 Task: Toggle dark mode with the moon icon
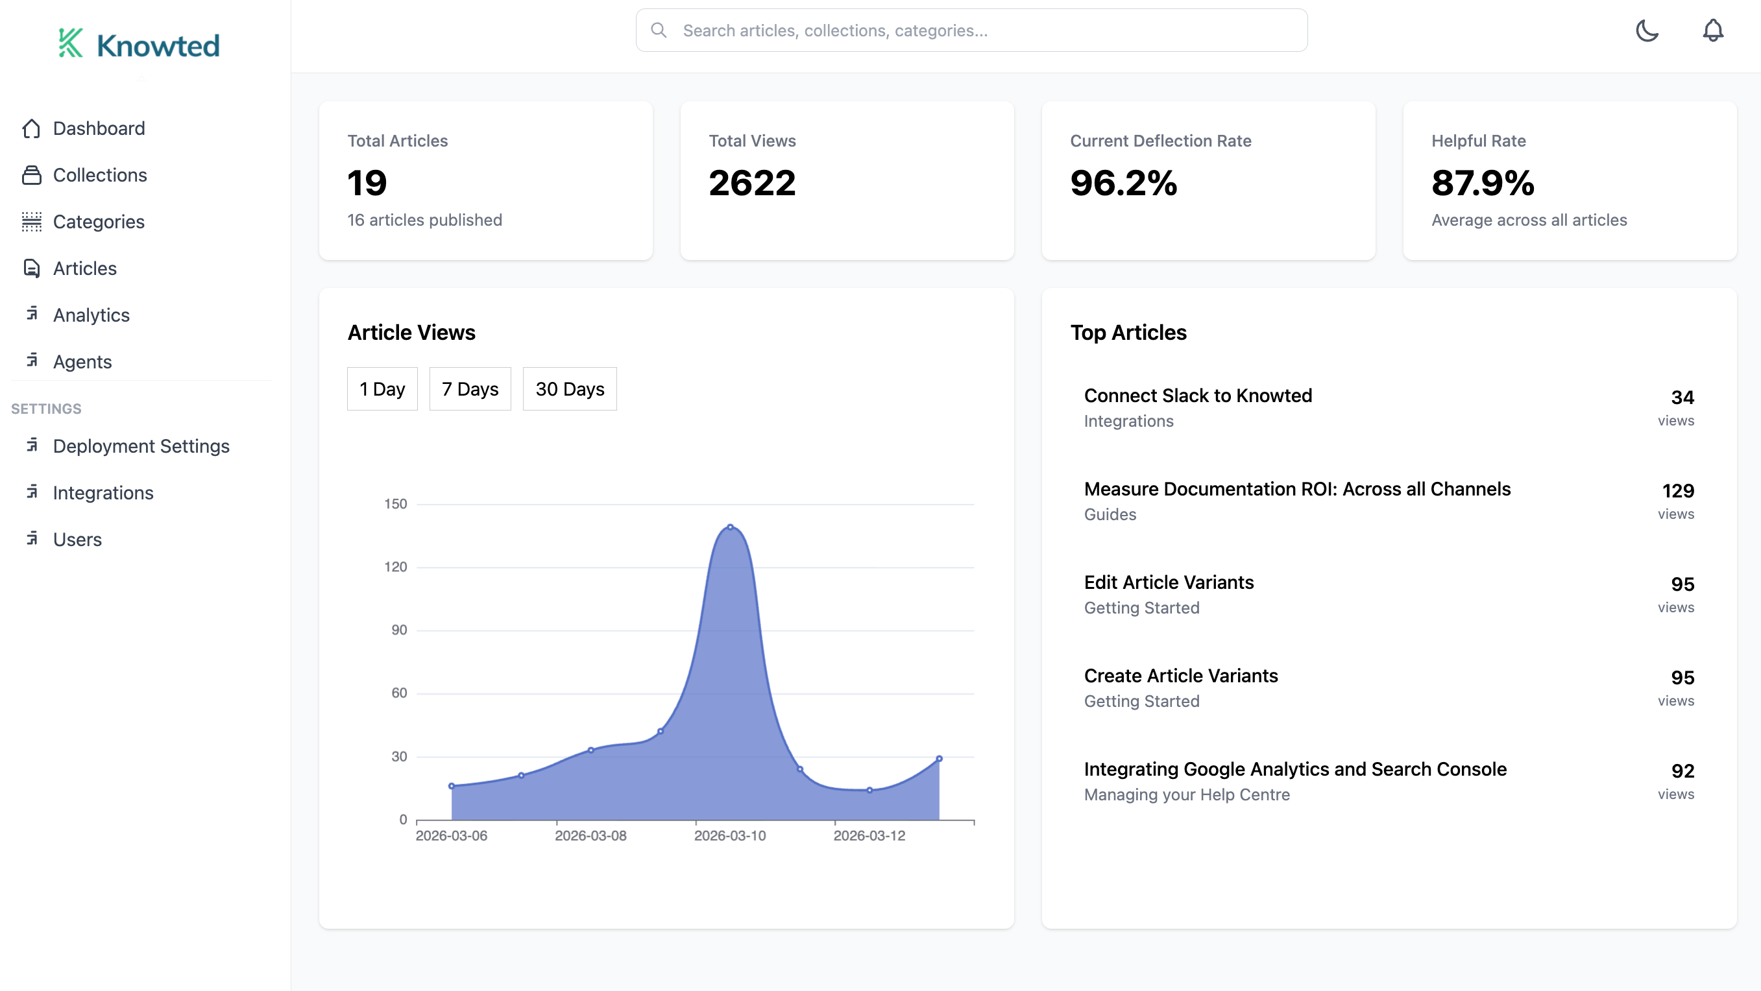click(1647, 30)
